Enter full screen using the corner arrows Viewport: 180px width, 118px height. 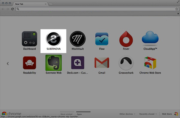178,2
